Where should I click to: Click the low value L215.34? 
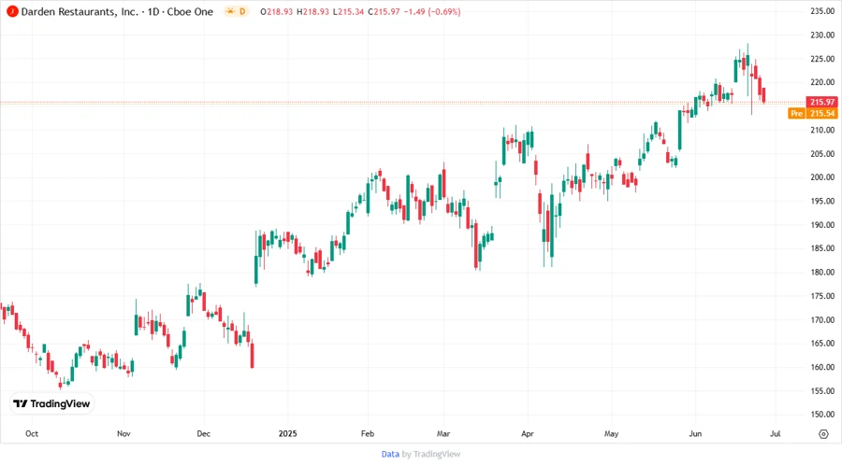pyautogui.click(x=348, y=12)
